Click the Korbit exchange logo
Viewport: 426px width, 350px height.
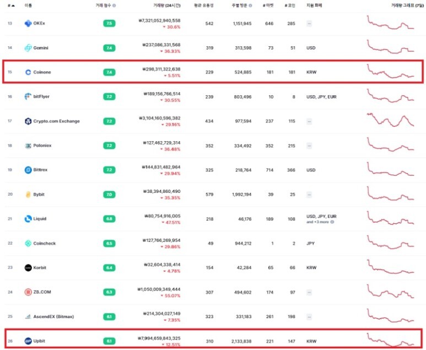click(x=28, y=268)
